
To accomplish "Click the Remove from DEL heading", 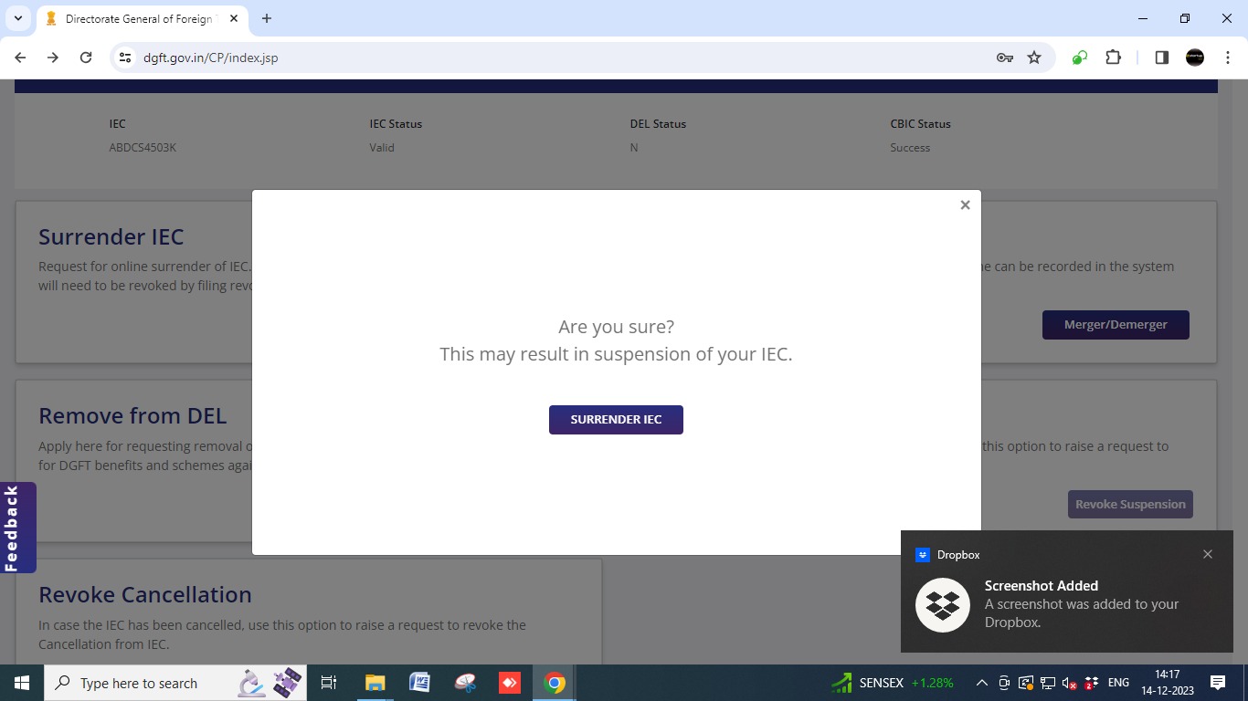I will coord(132,416).
